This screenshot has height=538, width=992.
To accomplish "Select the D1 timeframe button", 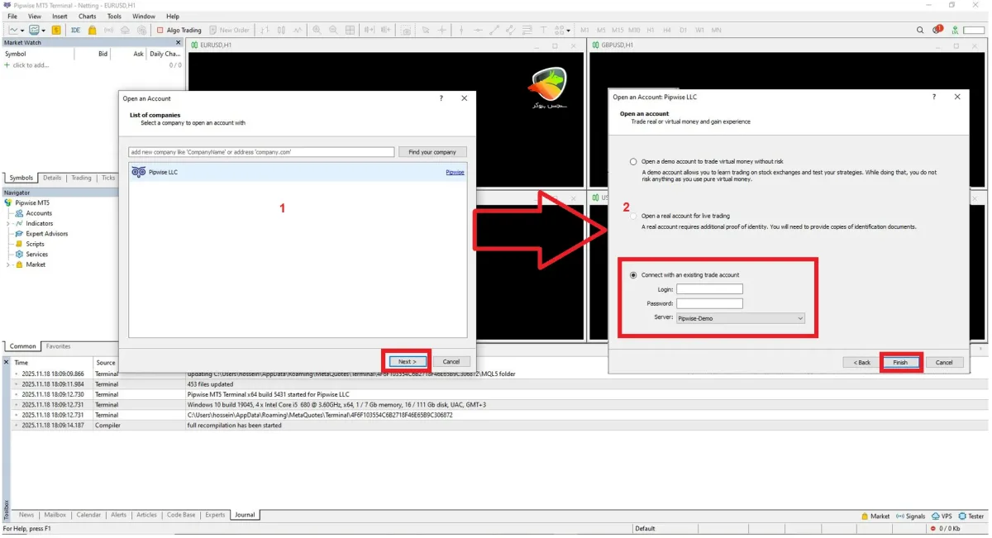I will (683, 30).
